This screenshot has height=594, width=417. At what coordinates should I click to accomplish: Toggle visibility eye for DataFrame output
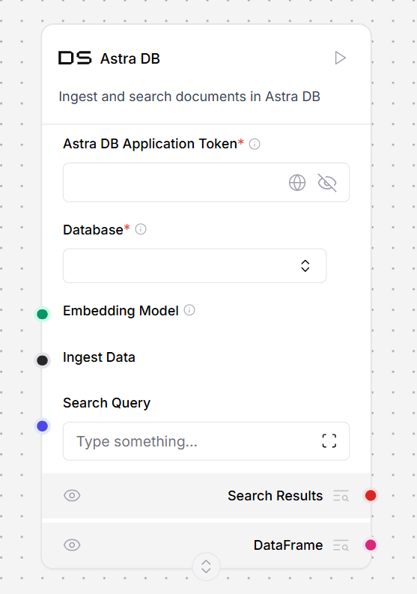(72, 545)
